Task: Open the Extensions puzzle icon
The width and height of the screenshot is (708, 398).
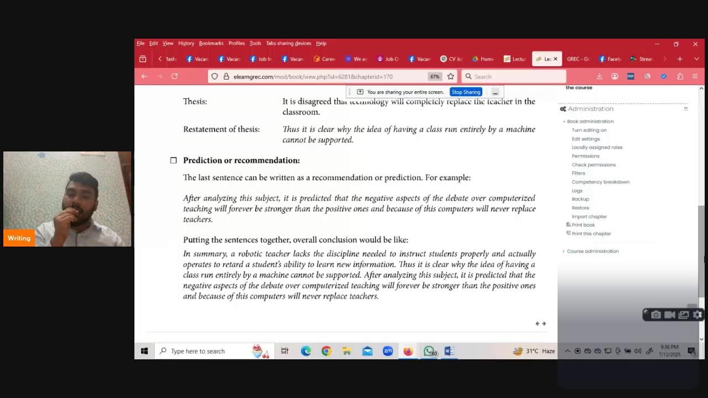Action: pos(680,76)
